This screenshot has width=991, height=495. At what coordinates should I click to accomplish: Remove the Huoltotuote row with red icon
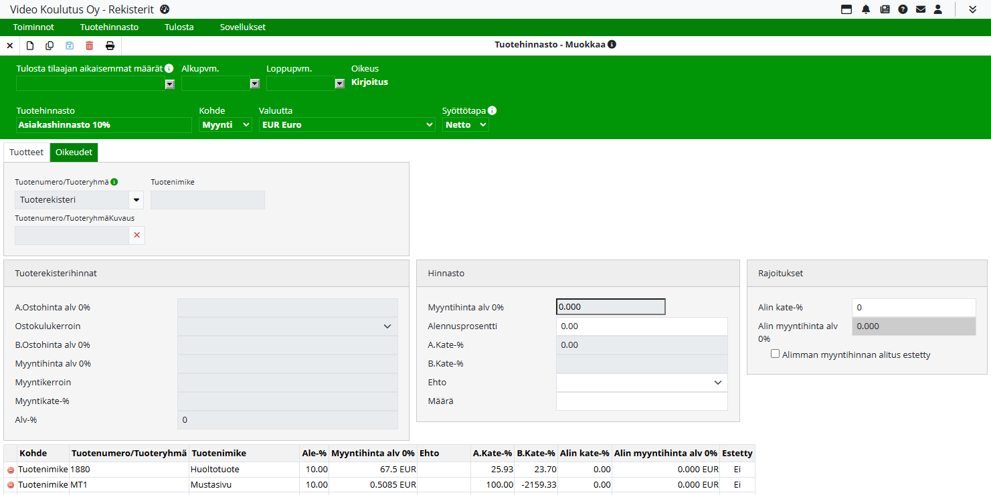[11, 470]
